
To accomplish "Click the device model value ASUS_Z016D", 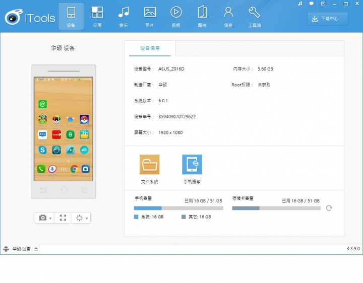I will pyautogui.click(x=171, y=69).
